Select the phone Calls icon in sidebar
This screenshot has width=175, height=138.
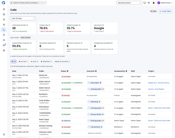[x=4, y=30]
